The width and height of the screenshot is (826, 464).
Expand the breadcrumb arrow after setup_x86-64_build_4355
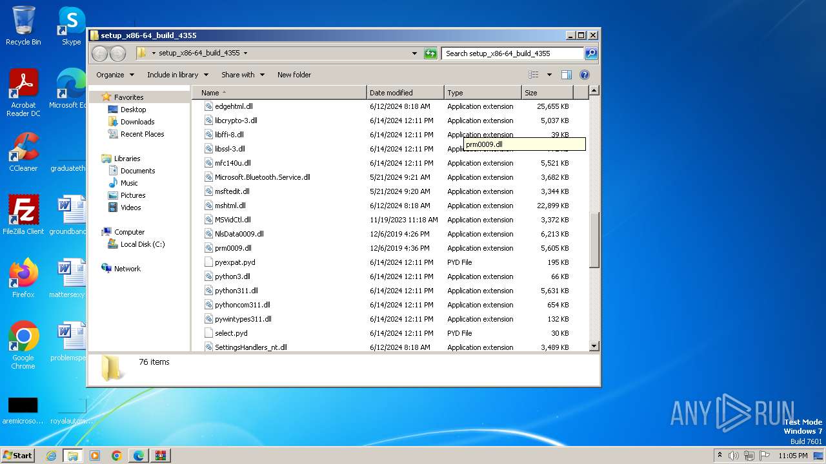click(x=245, y=53)
